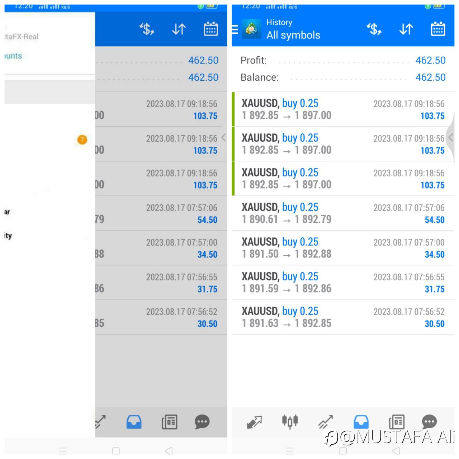Select the Balance: 462.50 row in right screen
459x459 pixels.
tap(343, 77)
